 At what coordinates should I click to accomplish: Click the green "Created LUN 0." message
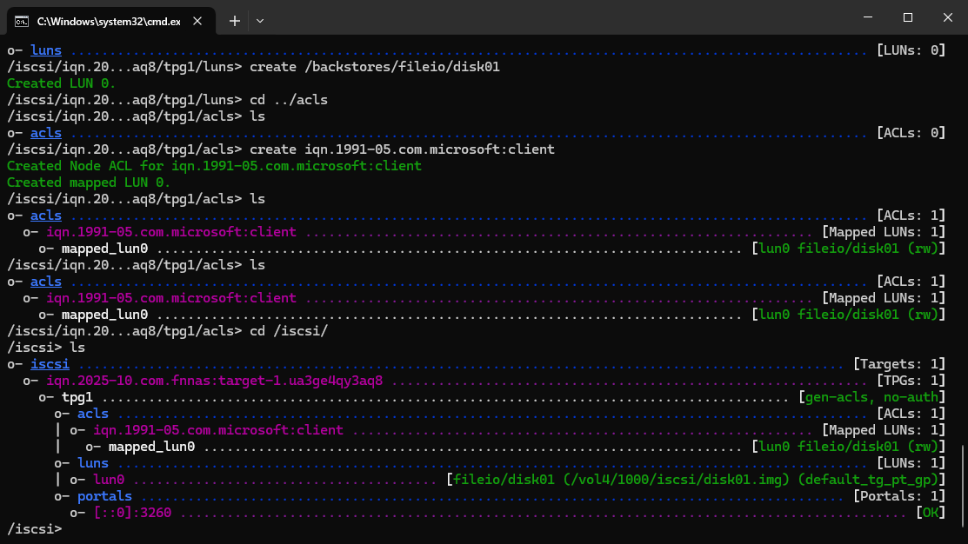click(61, 83)
